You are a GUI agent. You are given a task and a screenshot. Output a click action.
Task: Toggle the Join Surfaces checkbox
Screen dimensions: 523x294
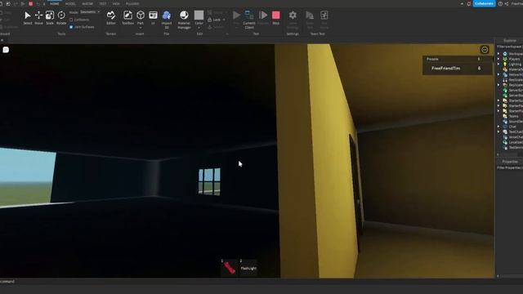coord(71,27)
